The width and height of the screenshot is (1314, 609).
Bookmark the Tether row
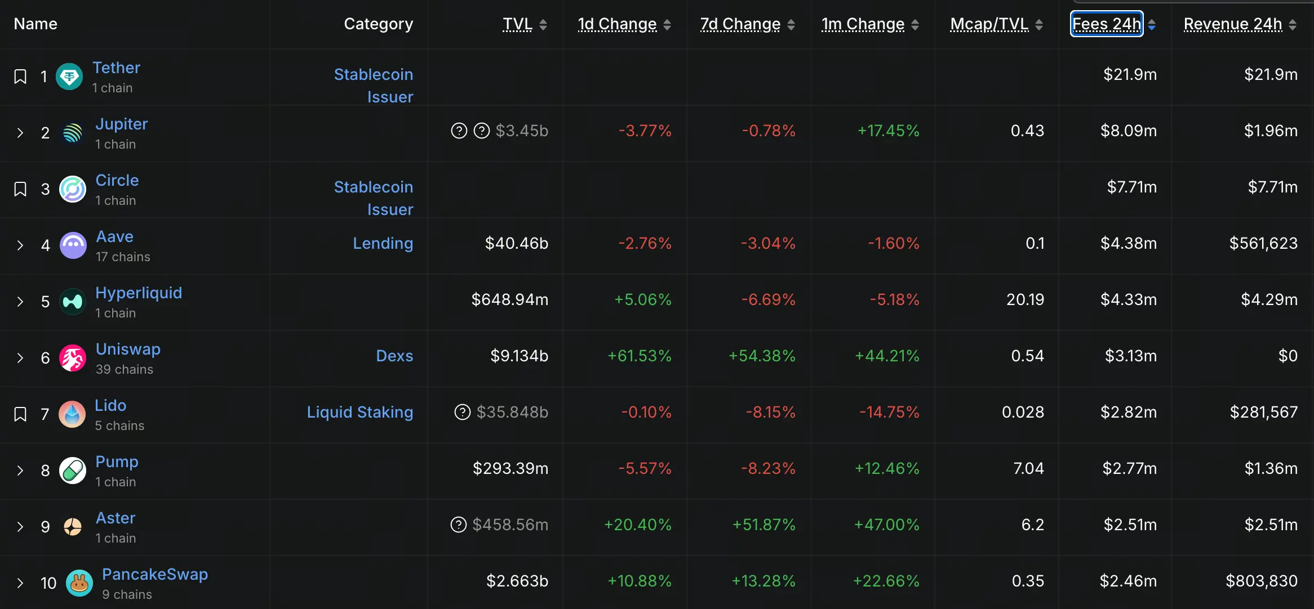point(20,77)
